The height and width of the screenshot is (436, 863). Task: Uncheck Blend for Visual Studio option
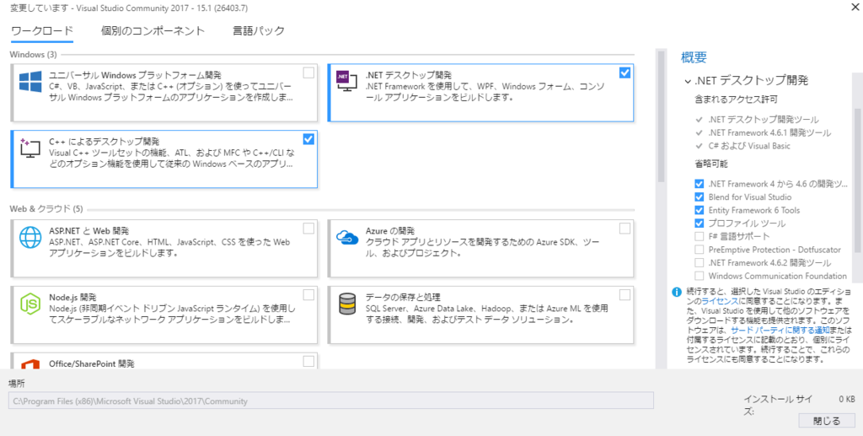pyautogui.click(x=699, y=197)
